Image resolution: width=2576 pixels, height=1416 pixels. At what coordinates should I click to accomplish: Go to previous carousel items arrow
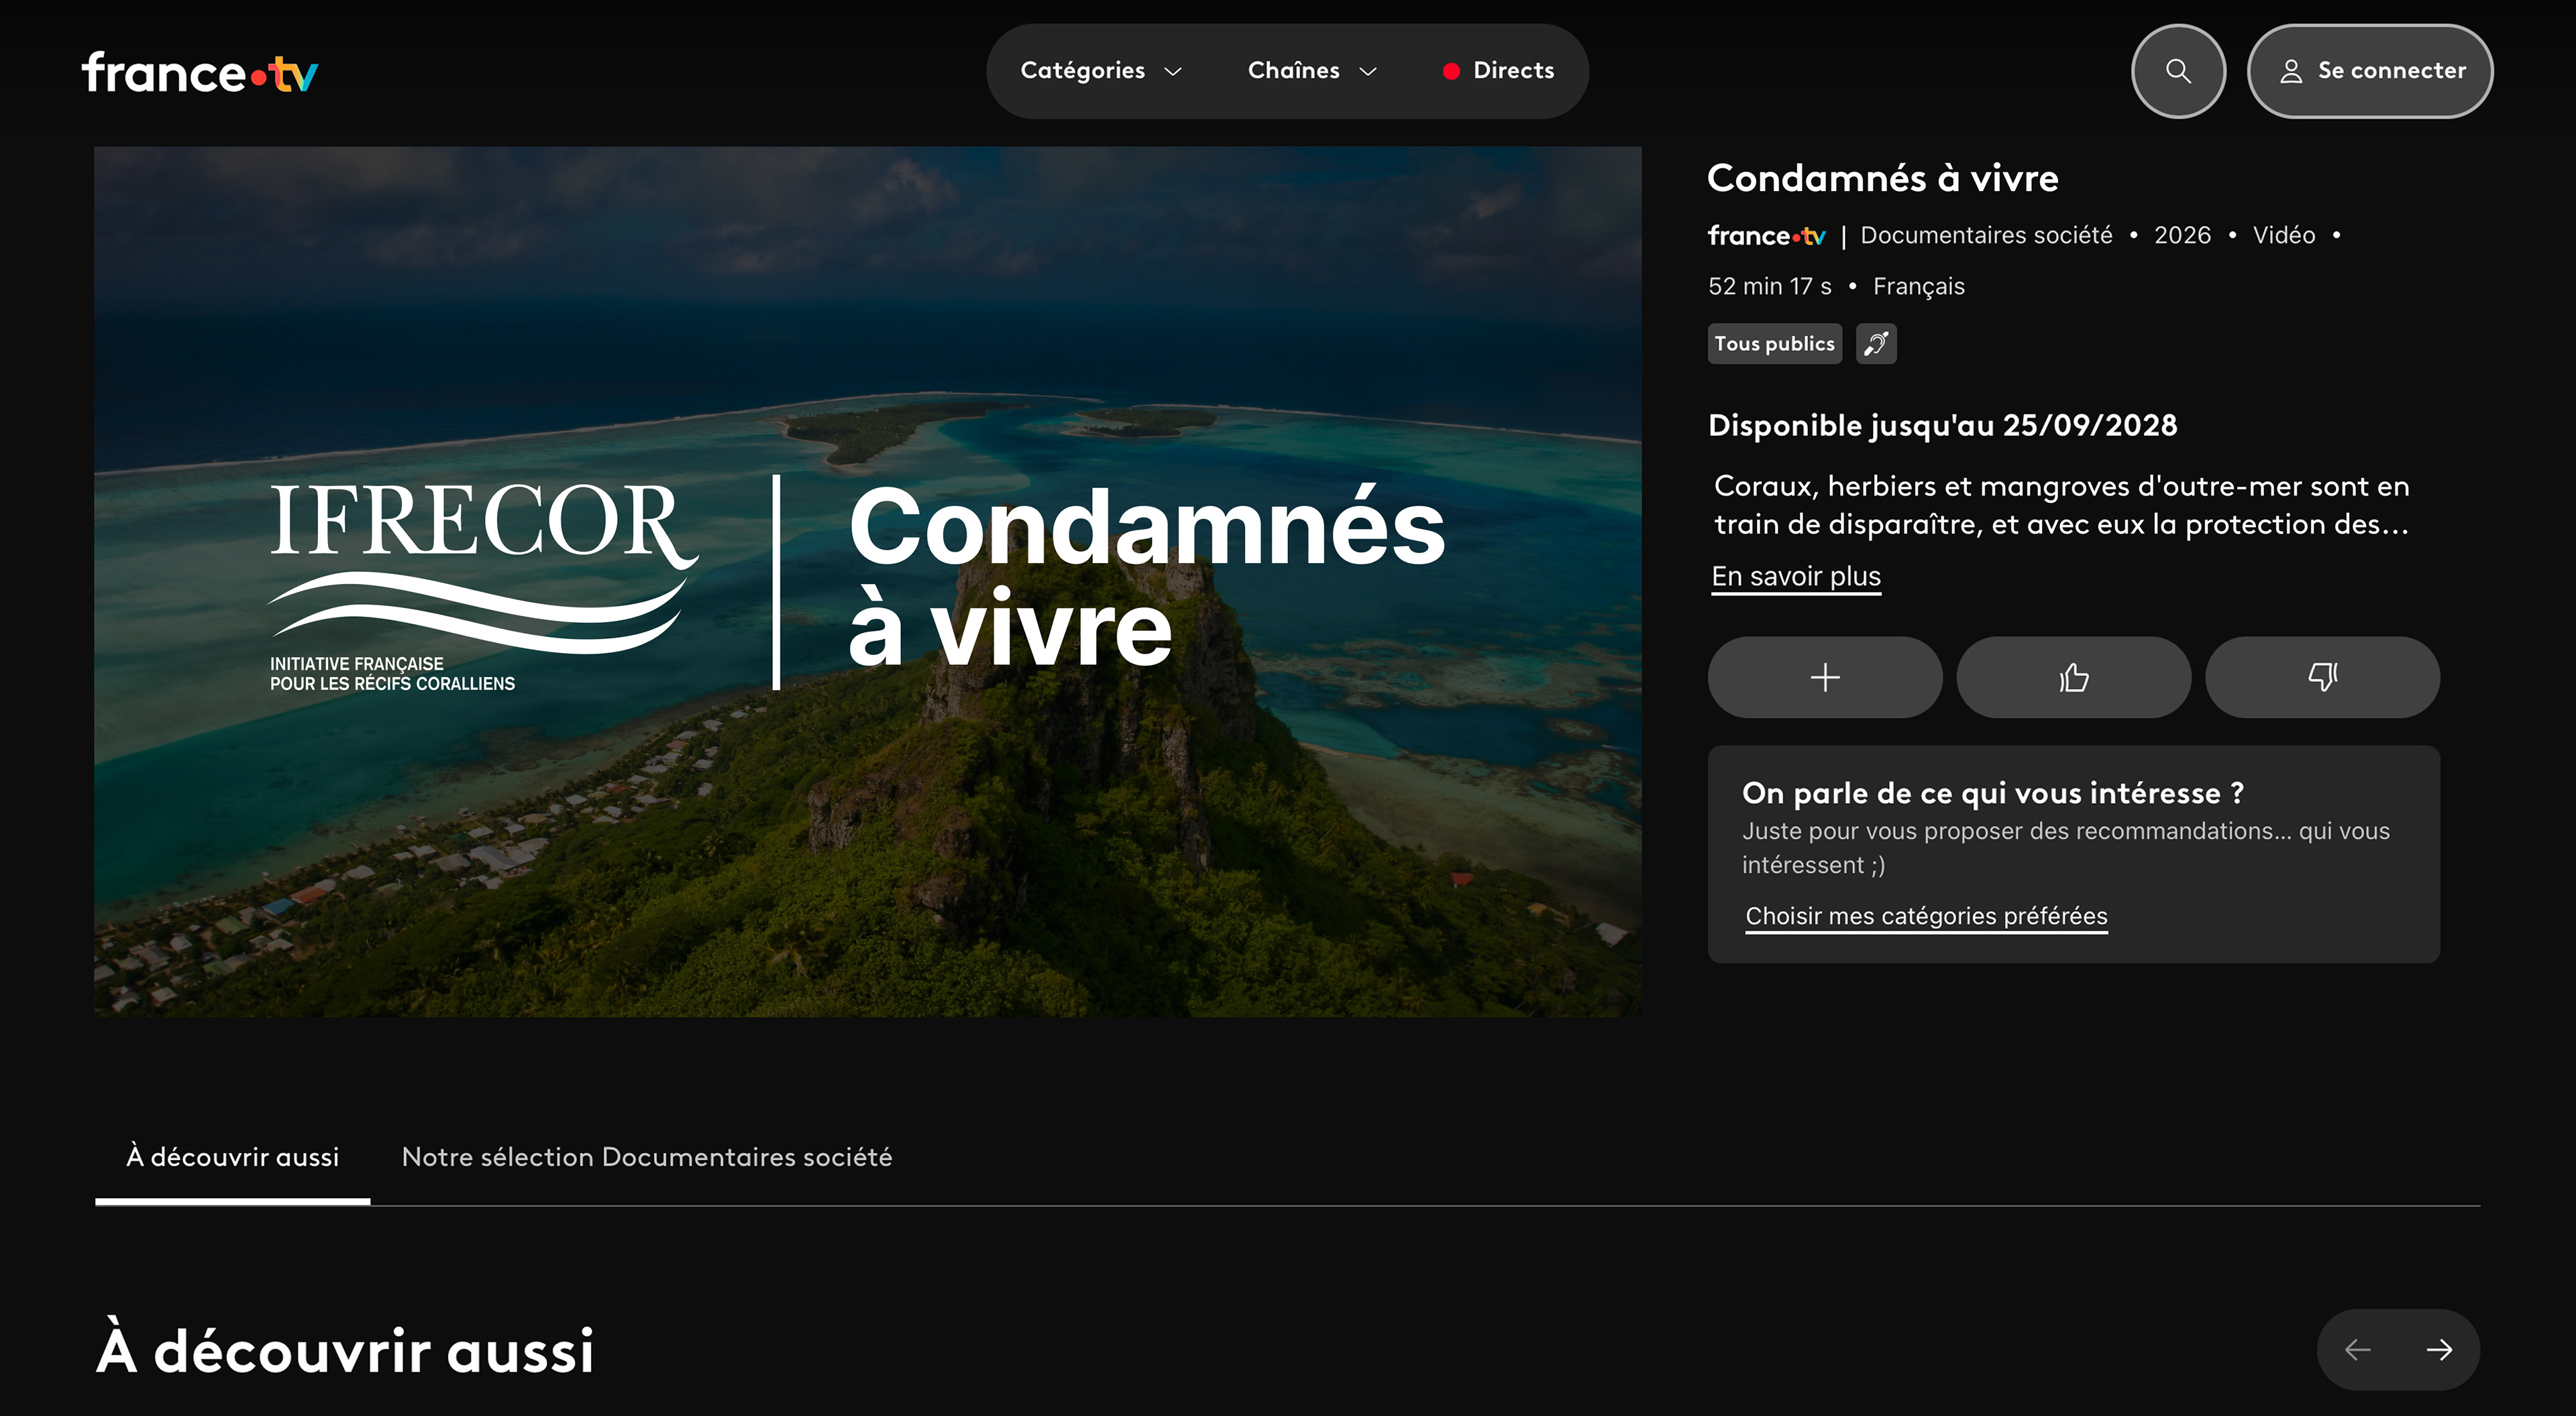2358,1350
